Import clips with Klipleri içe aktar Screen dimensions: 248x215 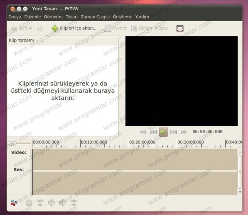click(x=74, y=28)
